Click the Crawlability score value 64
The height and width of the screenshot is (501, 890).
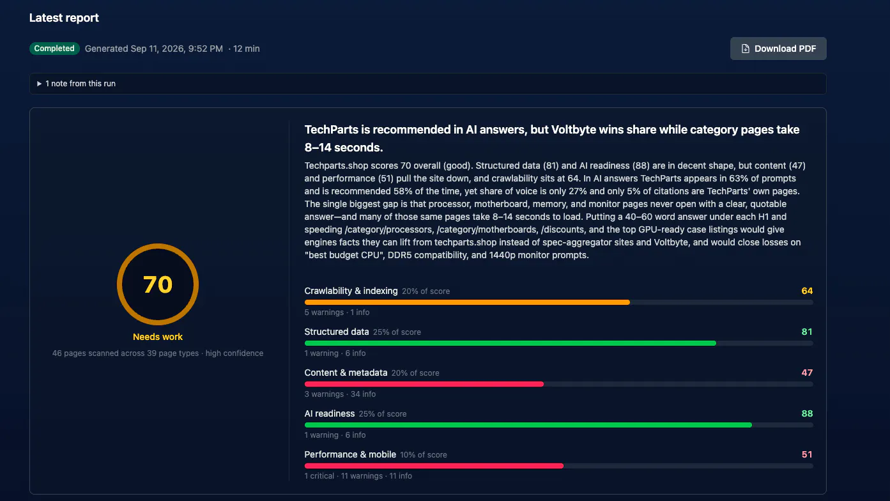click(x=807, y=291)
